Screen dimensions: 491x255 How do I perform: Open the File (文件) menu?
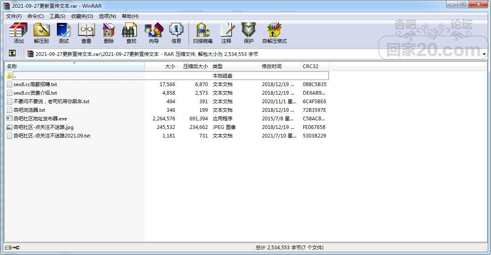pos(14,16)
